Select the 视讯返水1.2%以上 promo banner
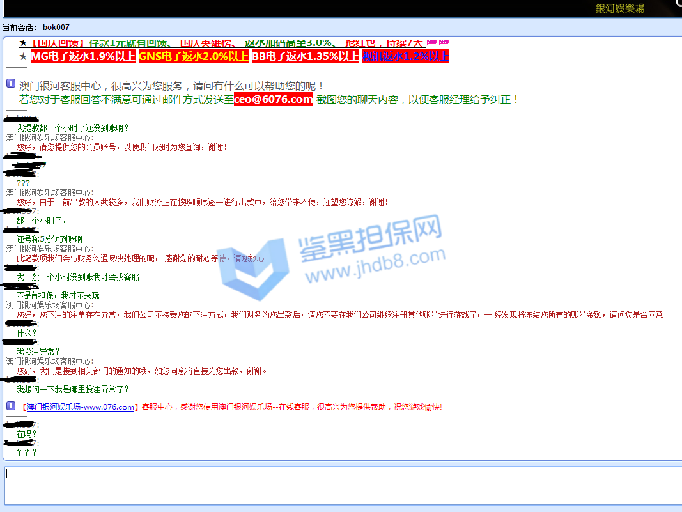 (405, 56)
